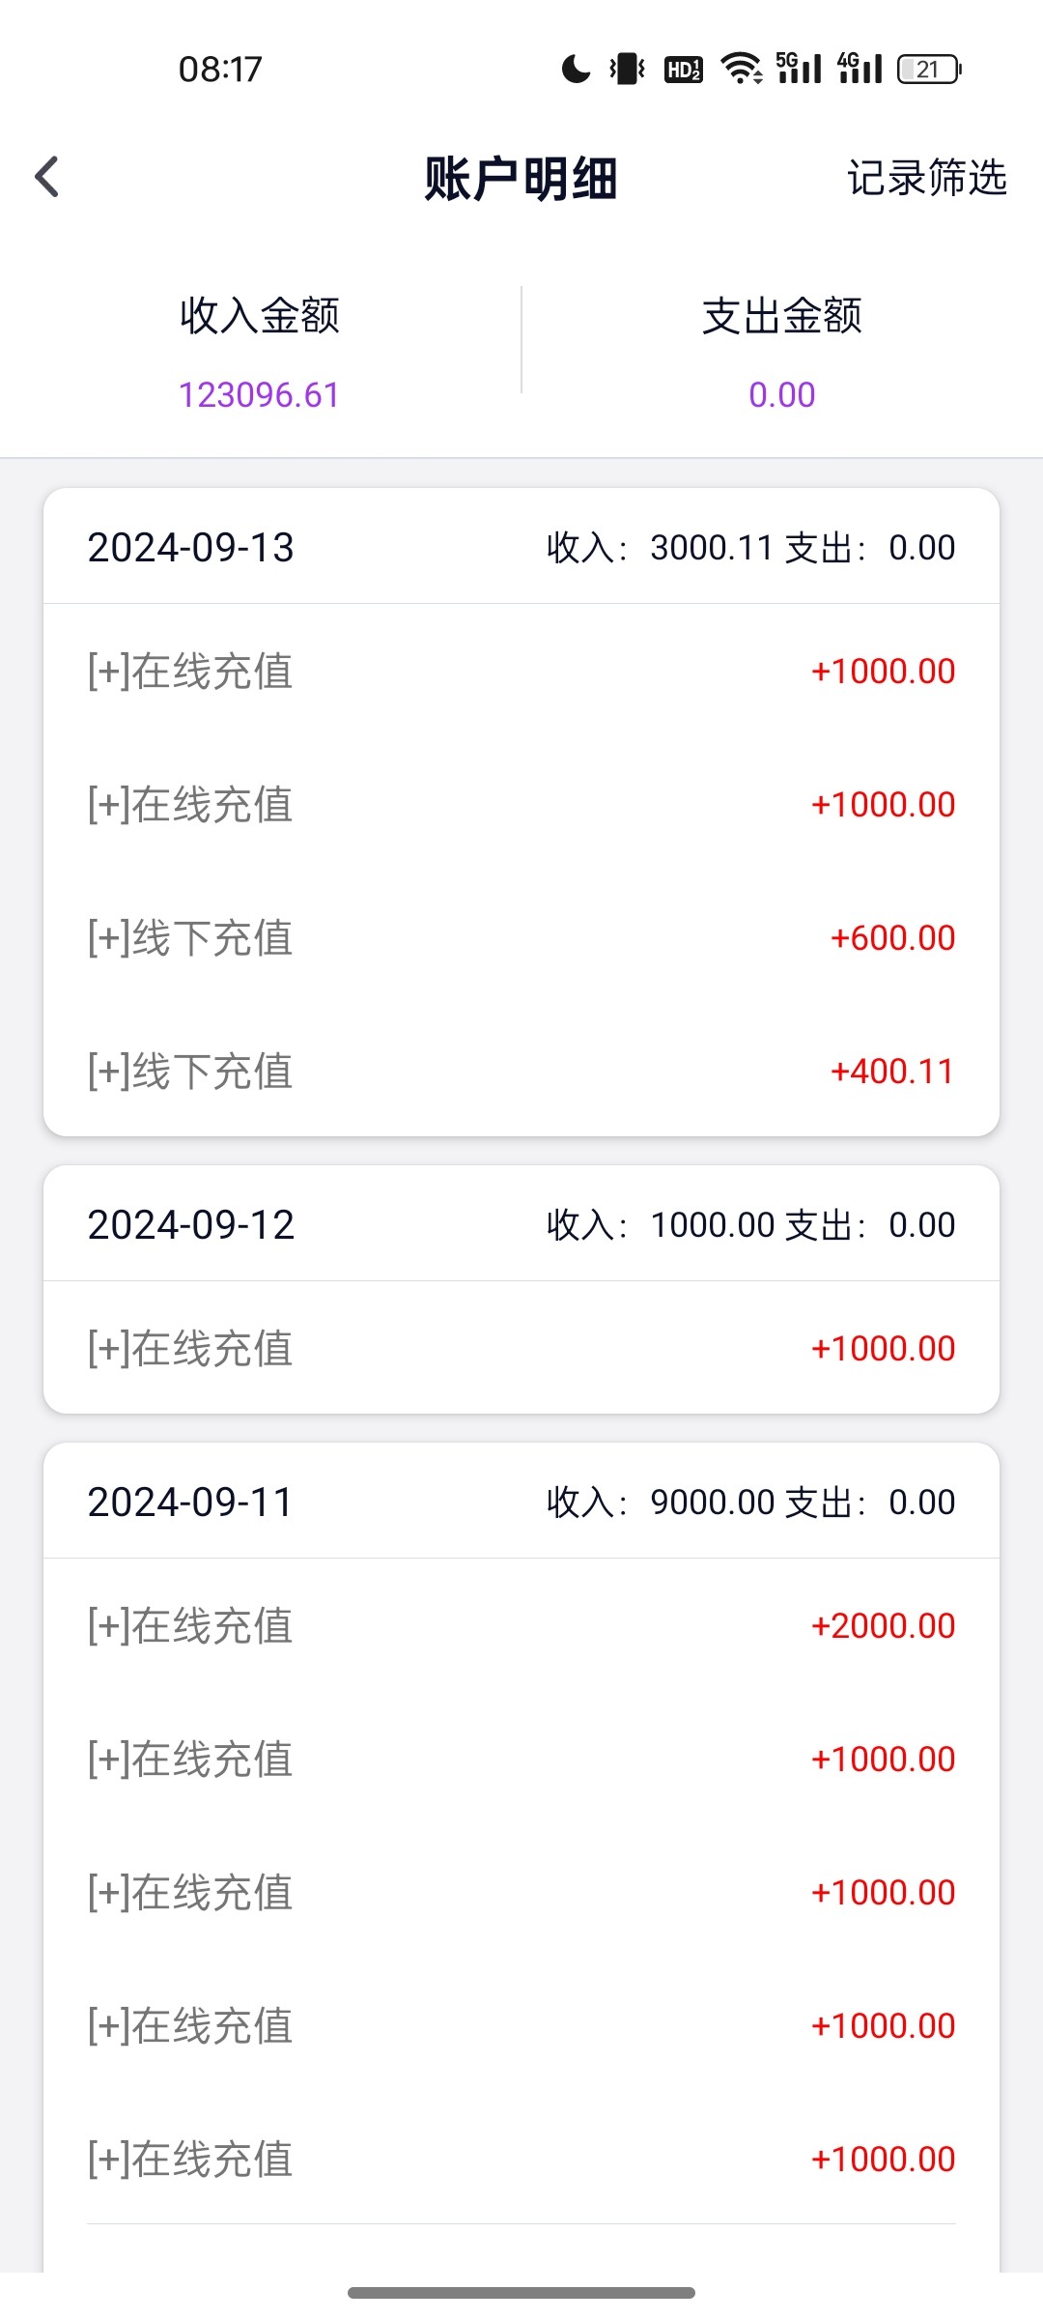This screenshot has height=2319, width=1043.
Task: Select the 支出金额 expense total
Action: click(x=781, y=316)
